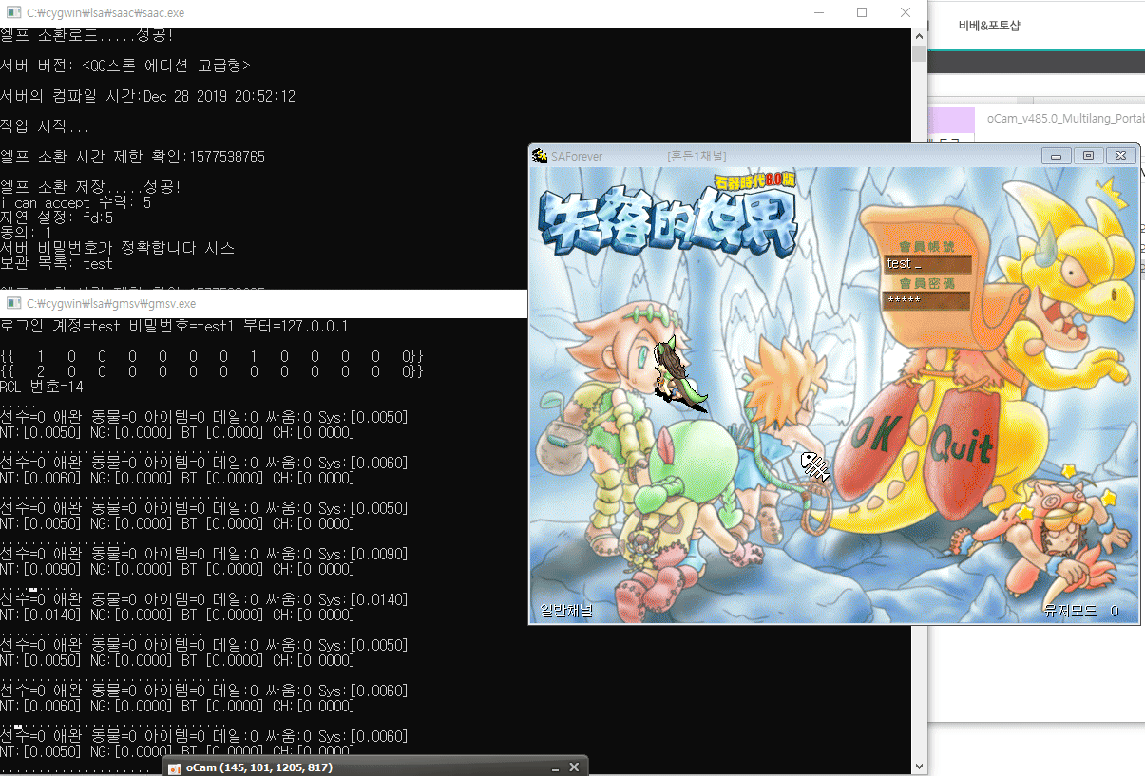Click the log line ending Sys:[0.0140]
This screenshot has height=776, width=1145.
coord(204,599)
